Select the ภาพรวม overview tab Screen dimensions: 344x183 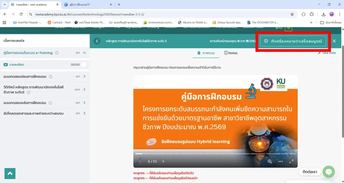[206, 53]
